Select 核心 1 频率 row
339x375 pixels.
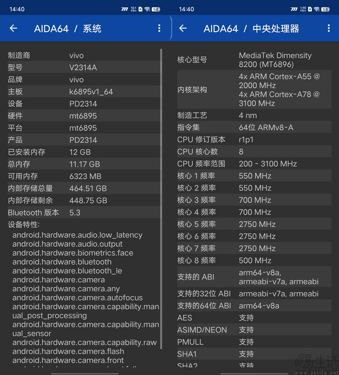[x=254, y=176]
